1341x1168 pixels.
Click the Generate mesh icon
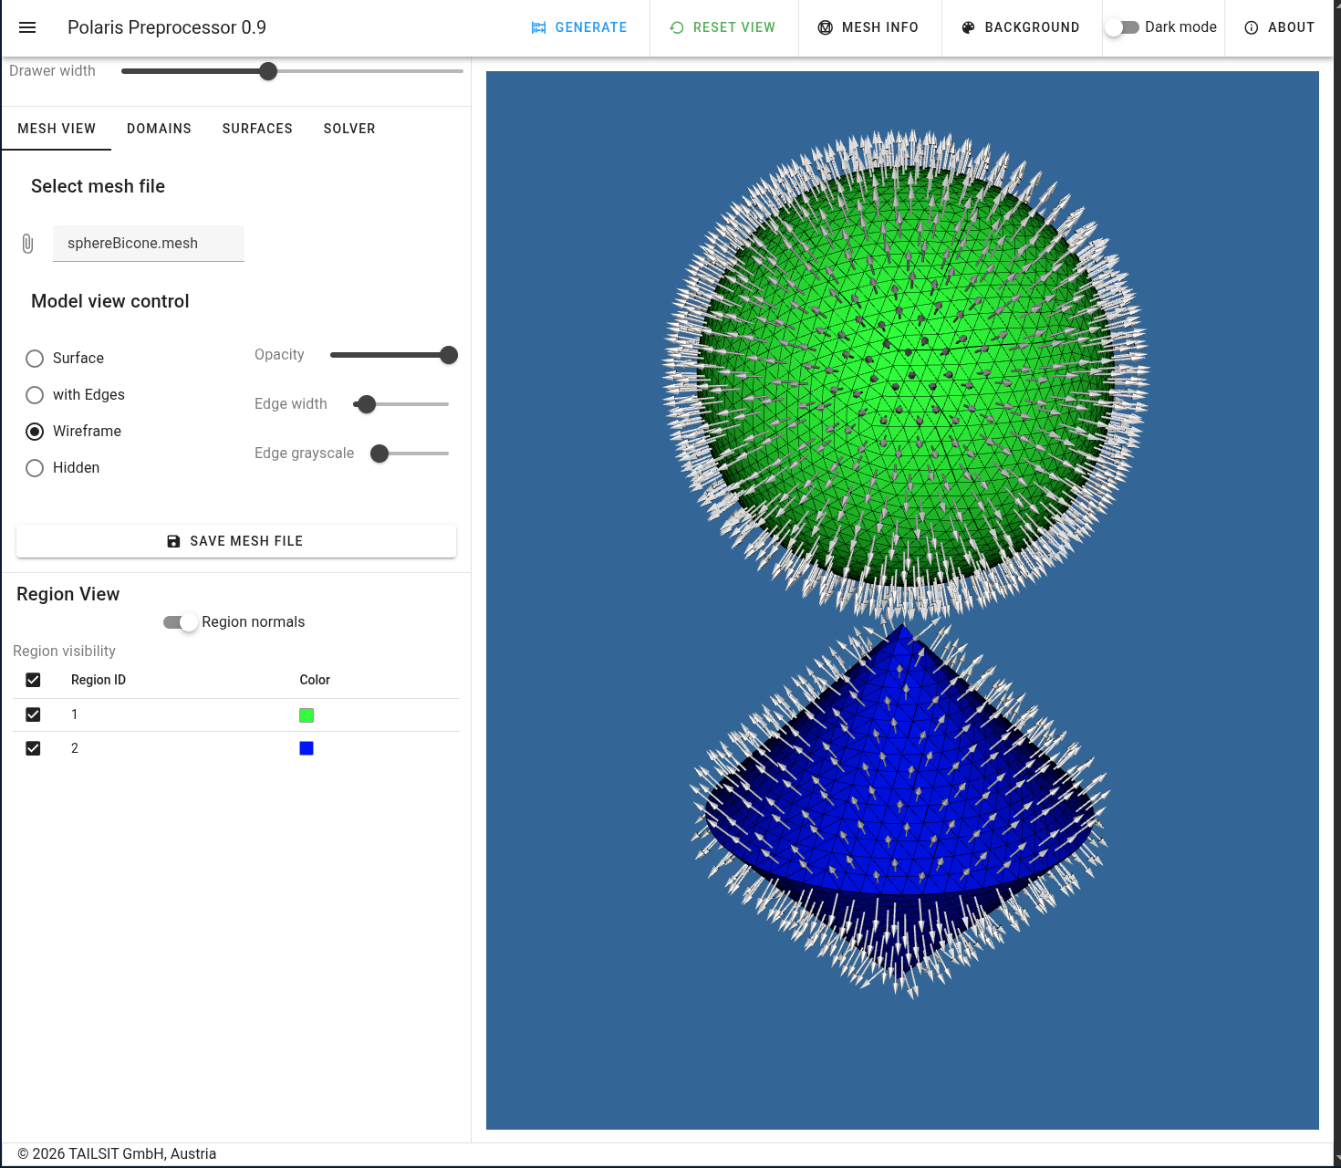click(x=539, y=27)
